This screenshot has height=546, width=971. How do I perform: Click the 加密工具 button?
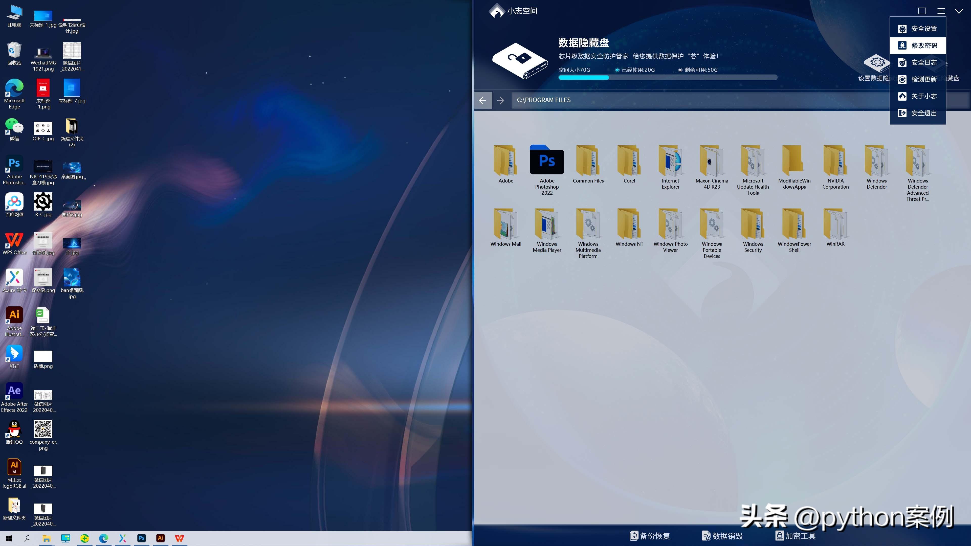pos(795,535)
